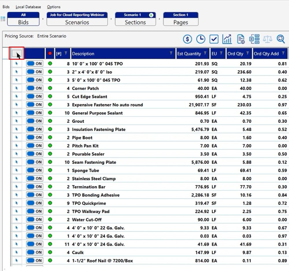This screenshot has width=289, height=271.
Task: Open the hierarchy expansion icon
Action: [x=255, y=39]
